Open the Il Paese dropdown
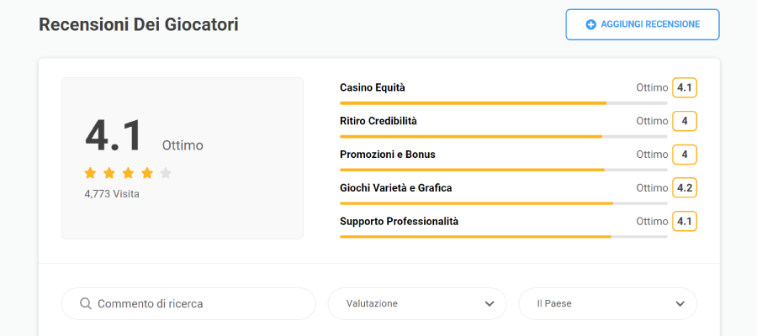The width and height of the screenshot is (757, 336). point(607,303)
